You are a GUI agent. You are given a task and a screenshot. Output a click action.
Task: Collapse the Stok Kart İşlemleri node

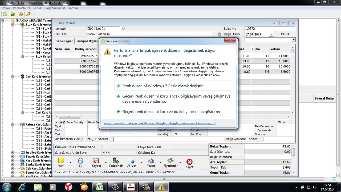[13, 25]
